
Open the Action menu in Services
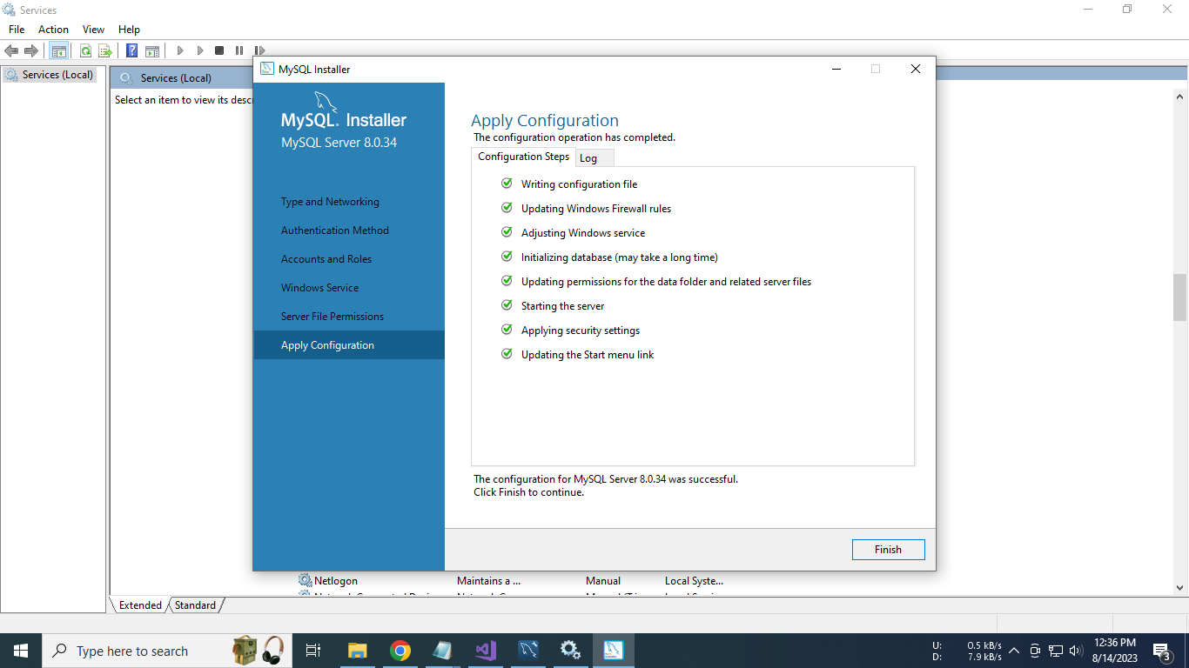pyautogui.click(x=53, y=30)
